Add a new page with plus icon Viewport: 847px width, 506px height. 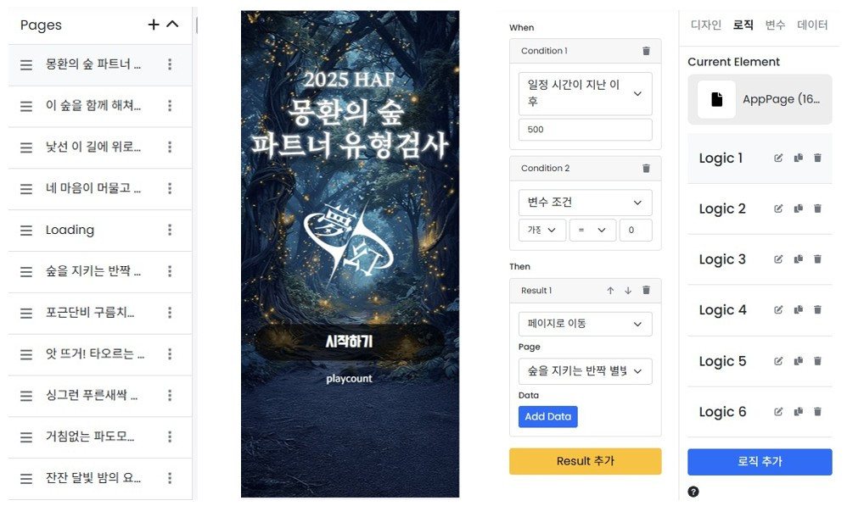tap(154, 25)
